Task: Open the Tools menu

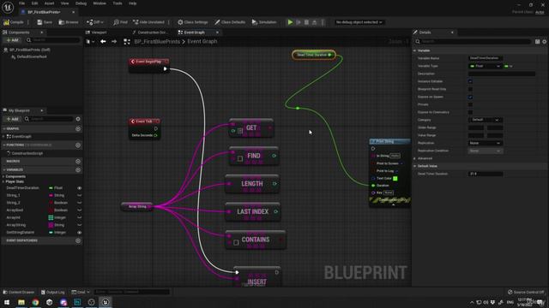Action: point(118,3)
